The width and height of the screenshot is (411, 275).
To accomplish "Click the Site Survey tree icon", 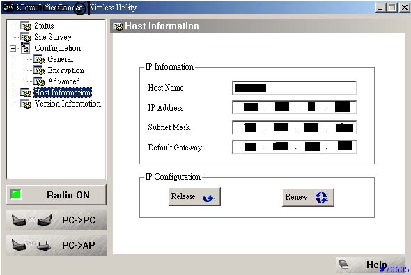I will coord(26,37).
